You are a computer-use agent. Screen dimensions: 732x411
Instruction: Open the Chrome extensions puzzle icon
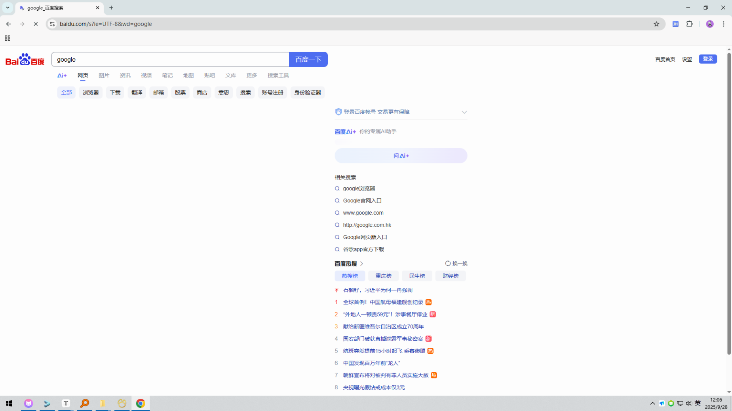[x=689, y=24]
